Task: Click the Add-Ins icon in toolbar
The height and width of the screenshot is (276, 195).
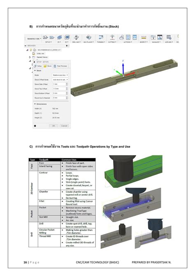Action: (x=169, y=37)
